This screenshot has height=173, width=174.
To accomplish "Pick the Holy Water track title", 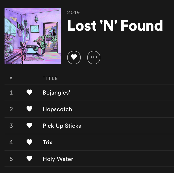I will point(58,159).
